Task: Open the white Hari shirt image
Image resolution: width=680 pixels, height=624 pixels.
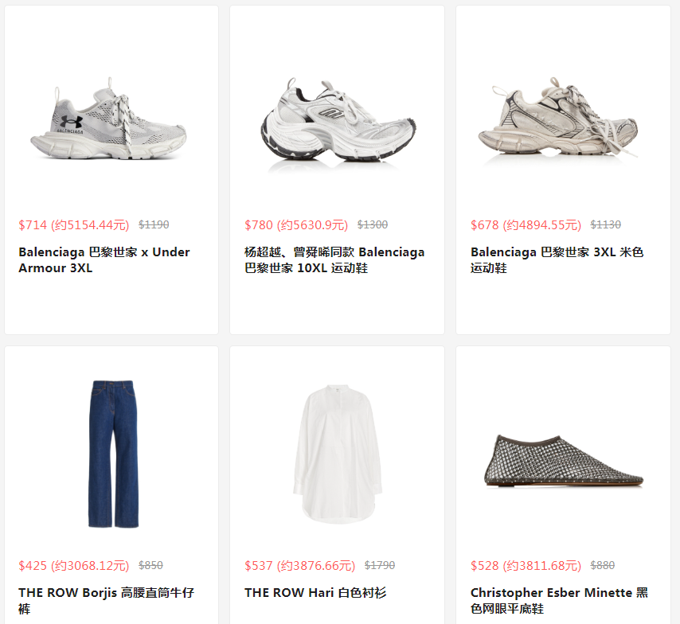Action: [x=338, y=454]
